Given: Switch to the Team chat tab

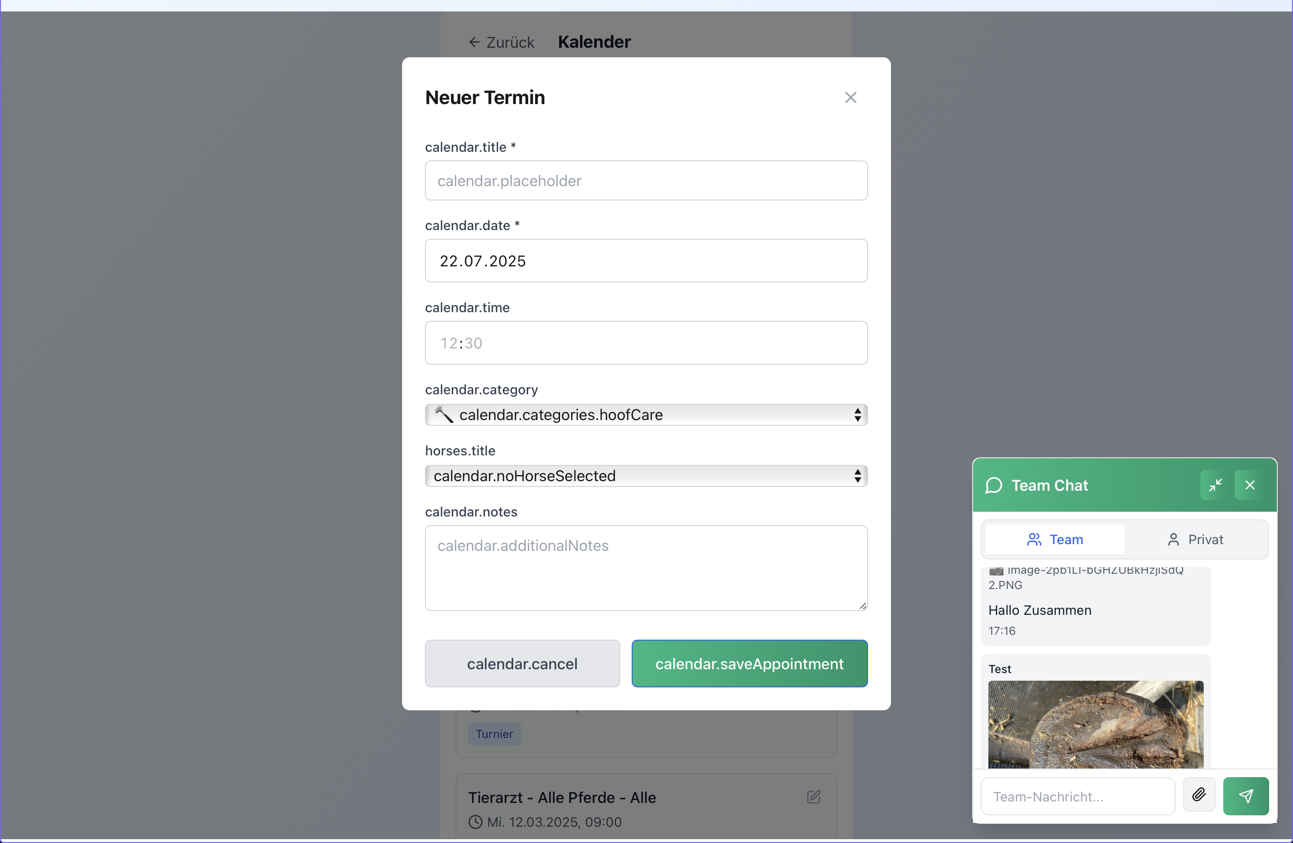Looking at the screenshot, I should click(1054, 539).
